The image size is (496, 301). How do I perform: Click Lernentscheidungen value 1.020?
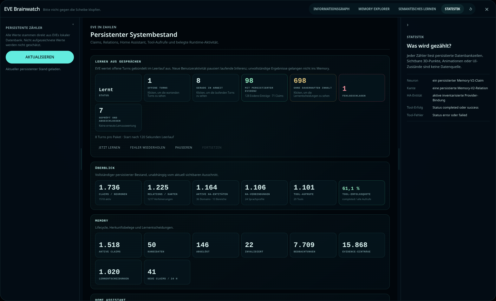[x=109, y=272]
